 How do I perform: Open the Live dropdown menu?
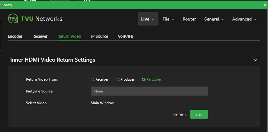[148, 19]
